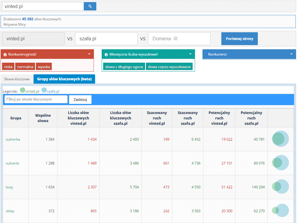Screen dimensions: 297x223
Task: Sort by Szacowany ruch szafa.pl header
Action: (188, 118)
